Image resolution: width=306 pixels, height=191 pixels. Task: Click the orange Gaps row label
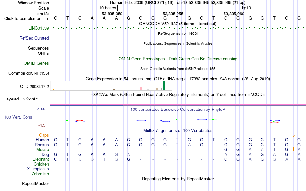(x=44, y=135)
